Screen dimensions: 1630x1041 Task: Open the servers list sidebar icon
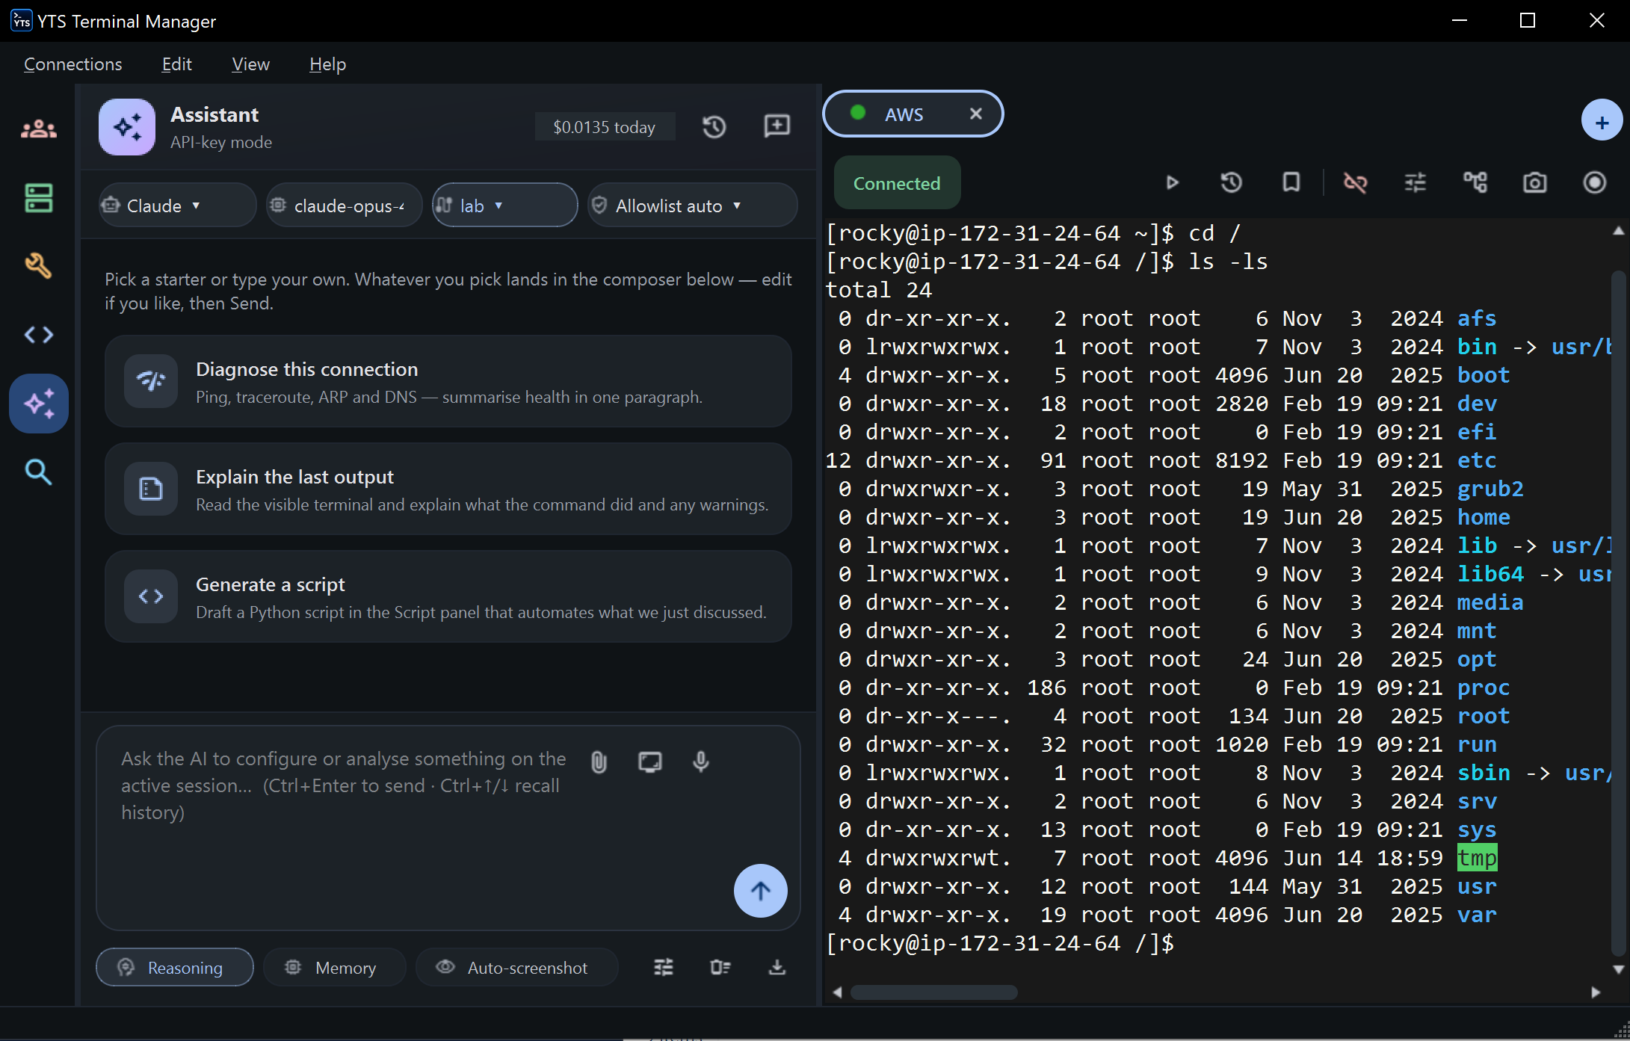(x=39, y=198)
